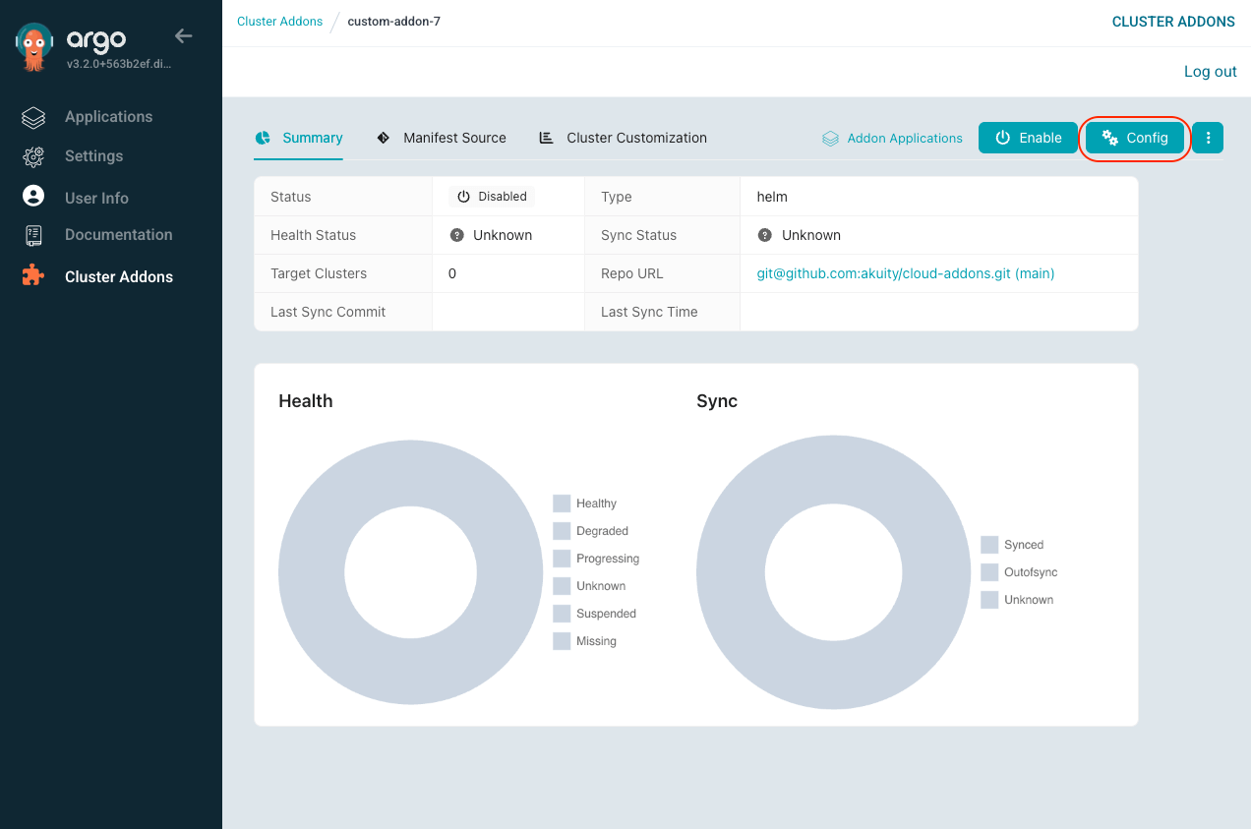Viewport: 1251px width, 829px height.
Task: Switch to the Manifest Source tab
Action: click(442, 138)
